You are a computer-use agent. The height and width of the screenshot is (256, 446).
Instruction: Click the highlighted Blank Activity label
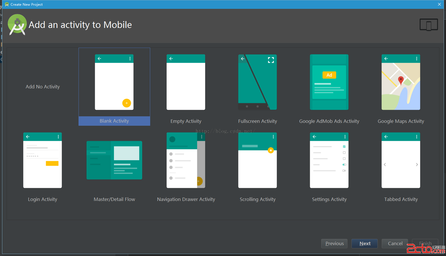tap(114, 121)
